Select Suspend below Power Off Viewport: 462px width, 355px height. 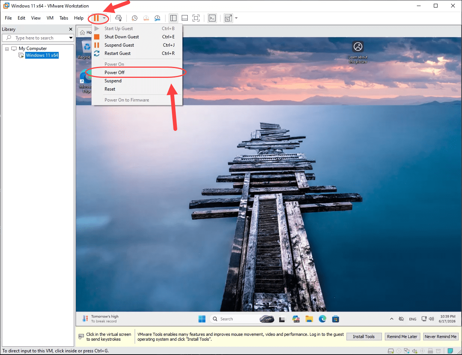point(137,81)
